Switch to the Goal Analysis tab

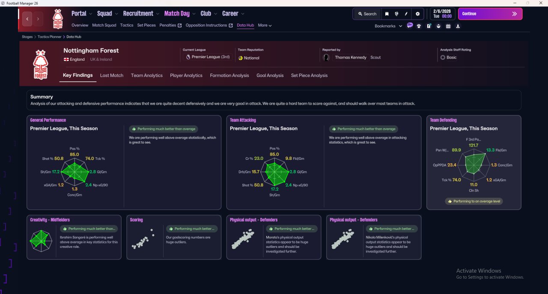click(270, 75)
